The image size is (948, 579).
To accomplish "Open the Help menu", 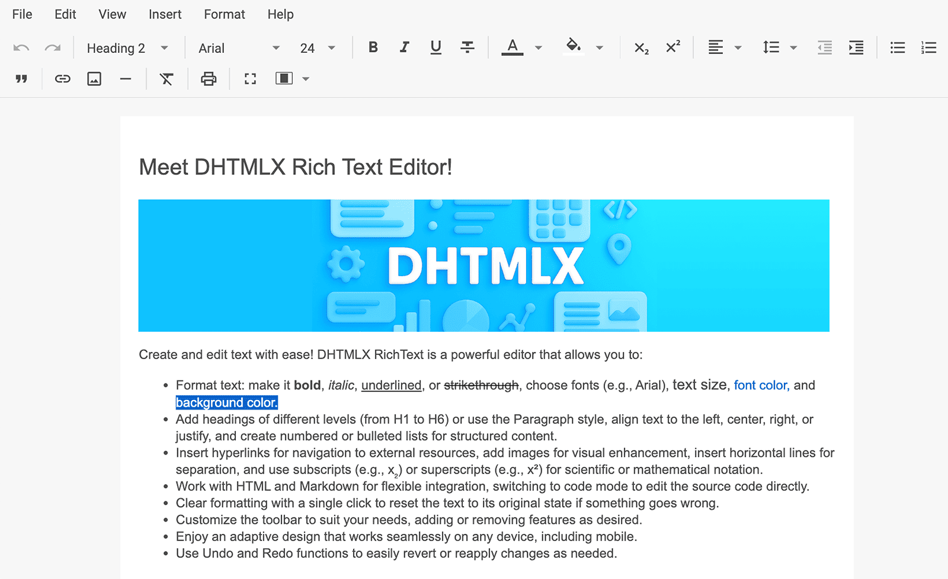I will (x=280, y=14).
